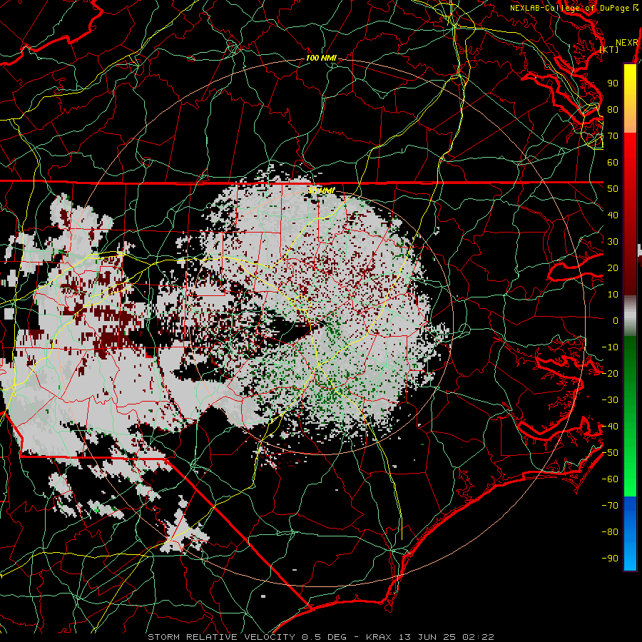Click the 0.5 DEG tilt text in caption
The width and height of the screenshot is (642, 642).
pos(325,637)
